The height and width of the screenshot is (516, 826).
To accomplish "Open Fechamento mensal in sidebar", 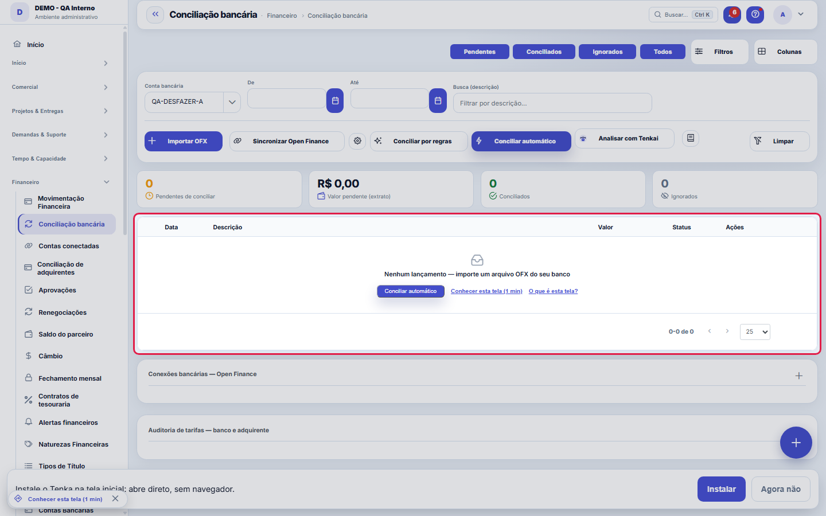I will click(x=67, y=378).
